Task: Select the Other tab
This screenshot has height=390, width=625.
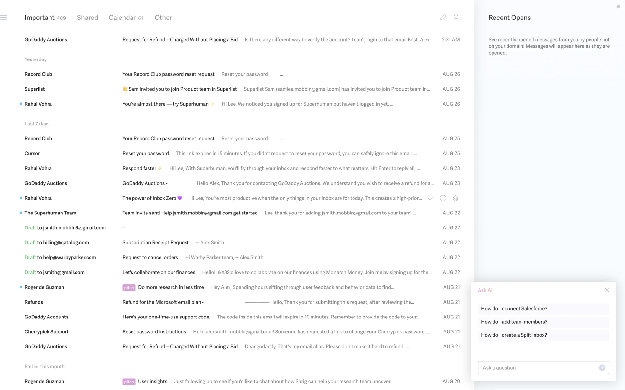Action: pyautogui.click(x=163, y=18)
